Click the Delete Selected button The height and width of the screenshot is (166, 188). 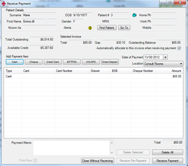click(x=133, y=152)
